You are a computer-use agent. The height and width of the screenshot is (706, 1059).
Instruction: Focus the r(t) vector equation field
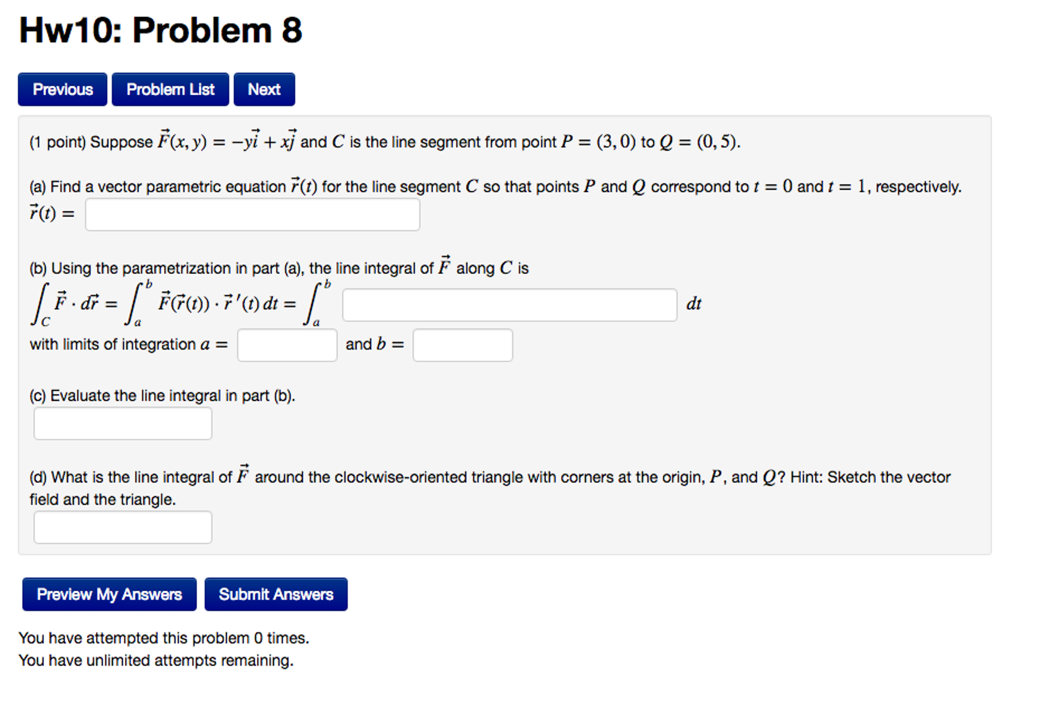[253, 215]
